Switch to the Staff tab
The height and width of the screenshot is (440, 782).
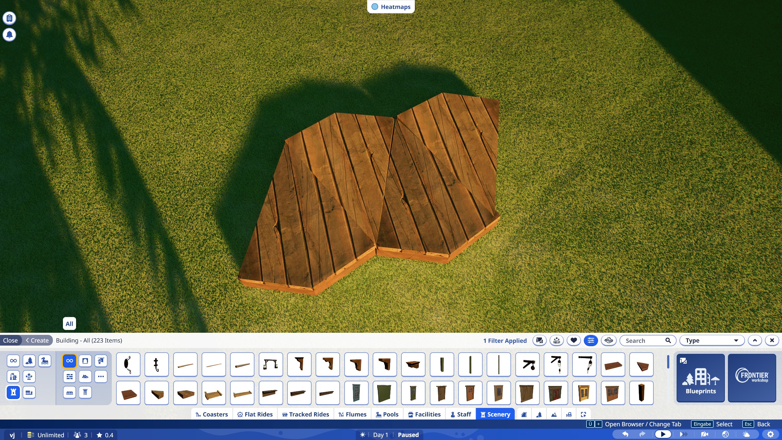point(461,414)
